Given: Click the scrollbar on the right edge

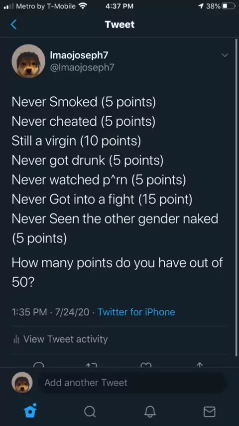Looking at the screenshot, I should tap(237, 197).
